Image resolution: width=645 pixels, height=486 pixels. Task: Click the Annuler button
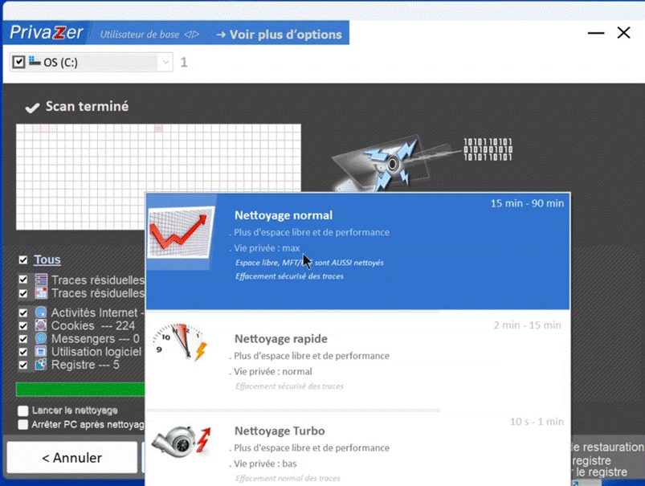[72, 458]
